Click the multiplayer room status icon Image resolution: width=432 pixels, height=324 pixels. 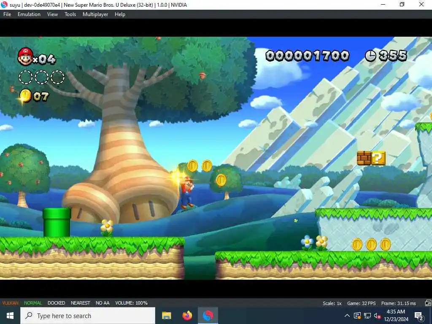[428, 303]
